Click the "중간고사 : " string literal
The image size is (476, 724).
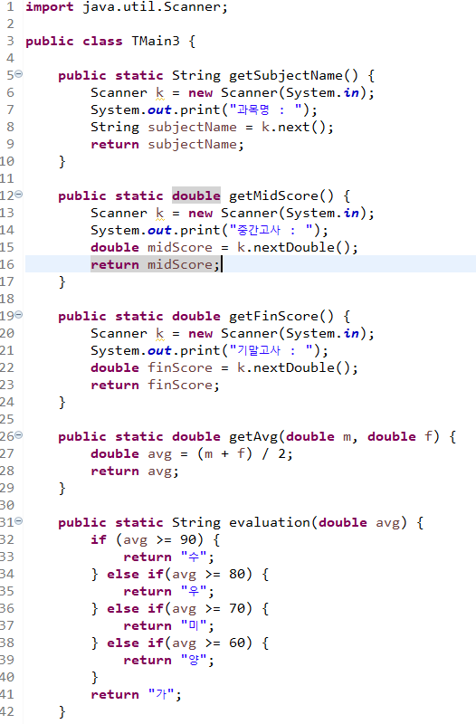pos(271,231)
